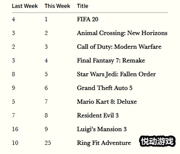
Task: Click last week rank 9 cell
Action: click(x=13, y=88)
